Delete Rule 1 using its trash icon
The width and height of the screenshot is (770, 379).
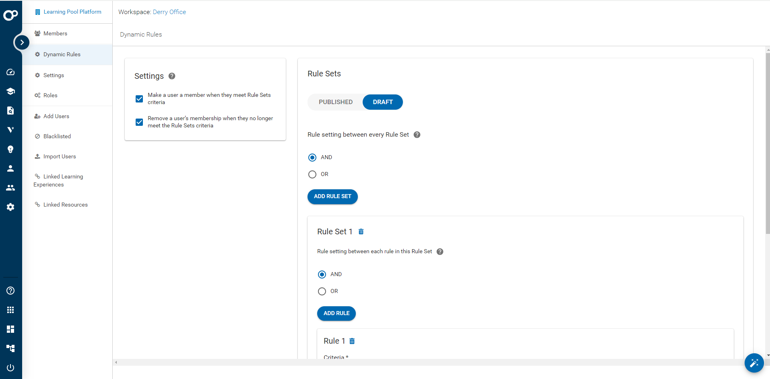click(x=352, y=341)
